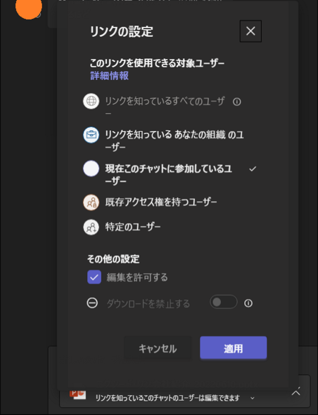
Task: Click info icon next to download toggle
Action: [248, 303]
